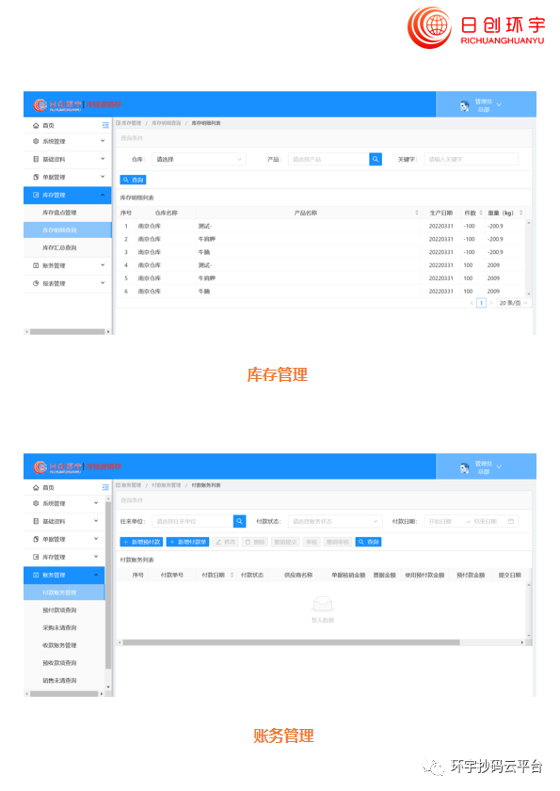The height and width of the screenshot is (791, 560).
Task: Click the 付款日期 column sort icon
Action: (232, 575)
